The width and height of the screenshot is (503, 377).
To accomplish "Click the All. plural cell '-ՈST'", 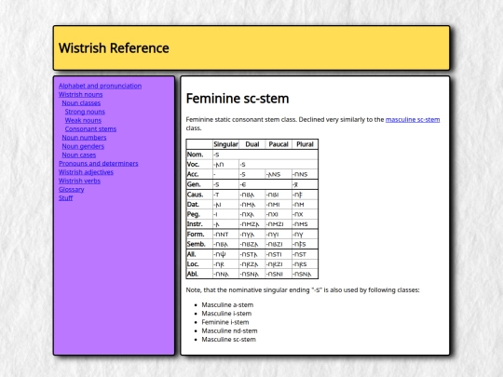I will [305, 254].
